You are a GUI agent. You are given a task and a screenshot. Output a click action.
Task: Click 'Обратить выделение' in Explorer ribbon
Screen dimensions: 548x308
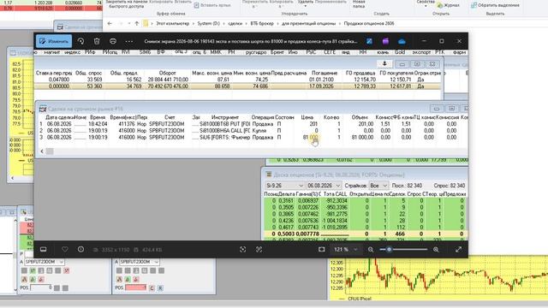point(495,5)
